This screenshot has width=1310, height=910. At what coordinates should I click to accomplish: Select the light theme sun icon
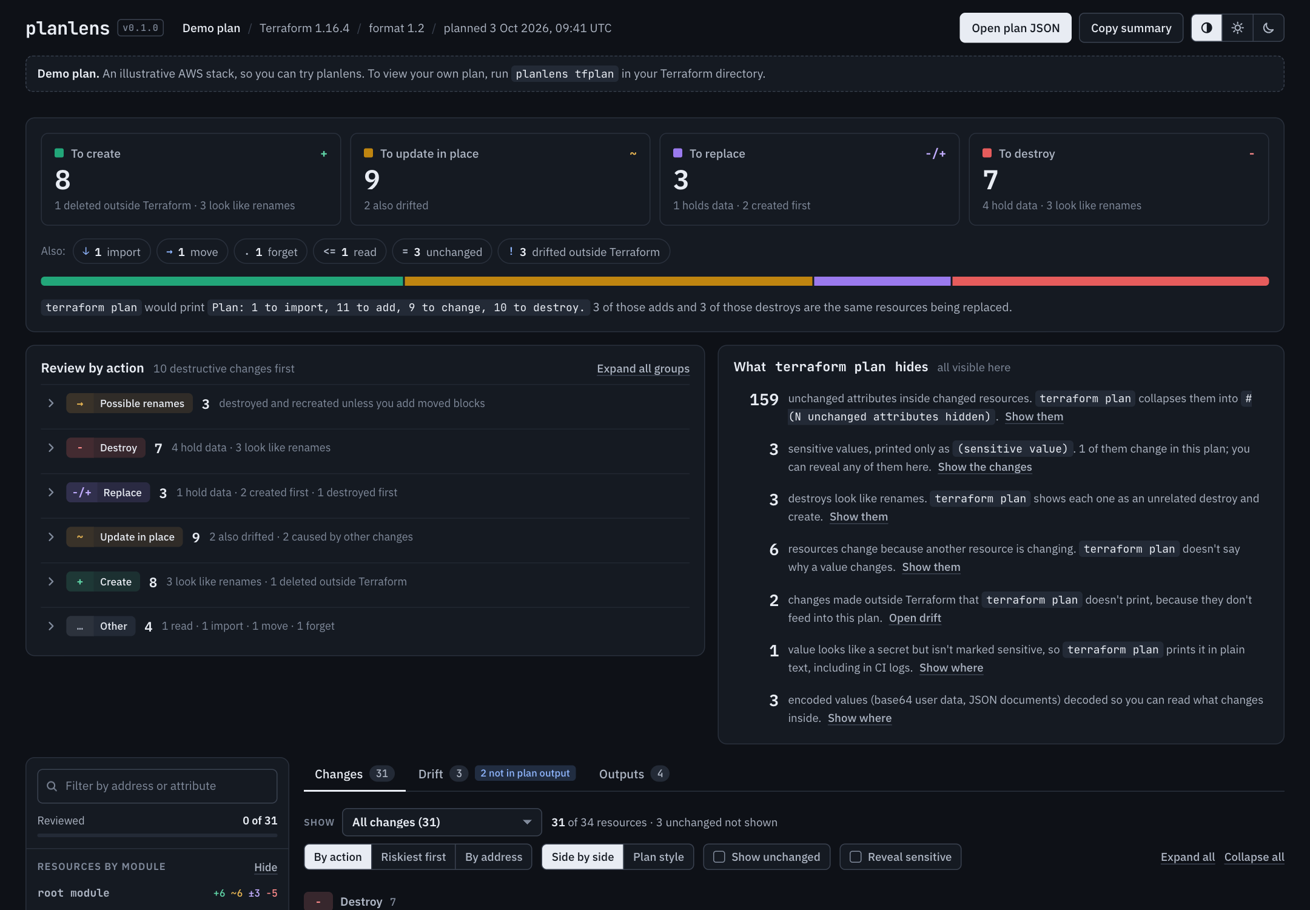[x=1238, y=28]
